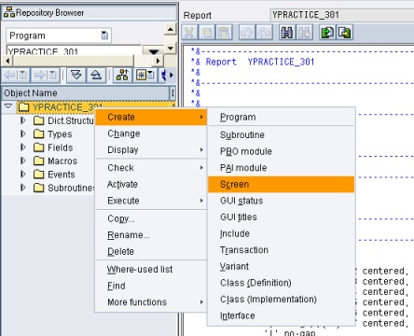Create a Subroutine from submenu
The image size is (414, 336).
[281, 135]
